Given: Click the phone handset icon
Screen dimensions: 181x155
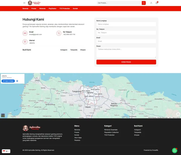Looking at the screenshot, I should (x=59, y=33).
